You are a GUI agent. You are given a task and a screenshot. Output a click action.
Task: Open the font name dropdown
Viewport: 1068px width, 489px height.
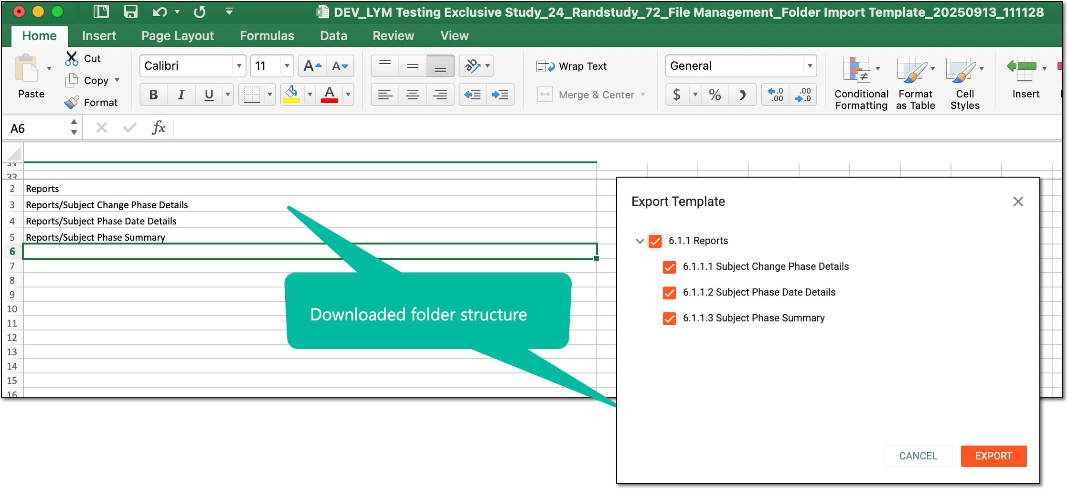[x=239, y=66]
